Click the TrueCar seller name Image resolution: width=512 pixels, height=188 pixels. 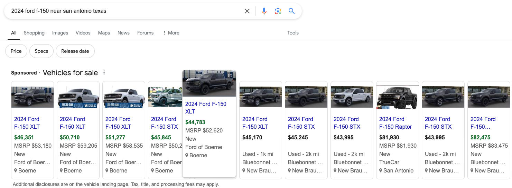(x=389, y=162)
